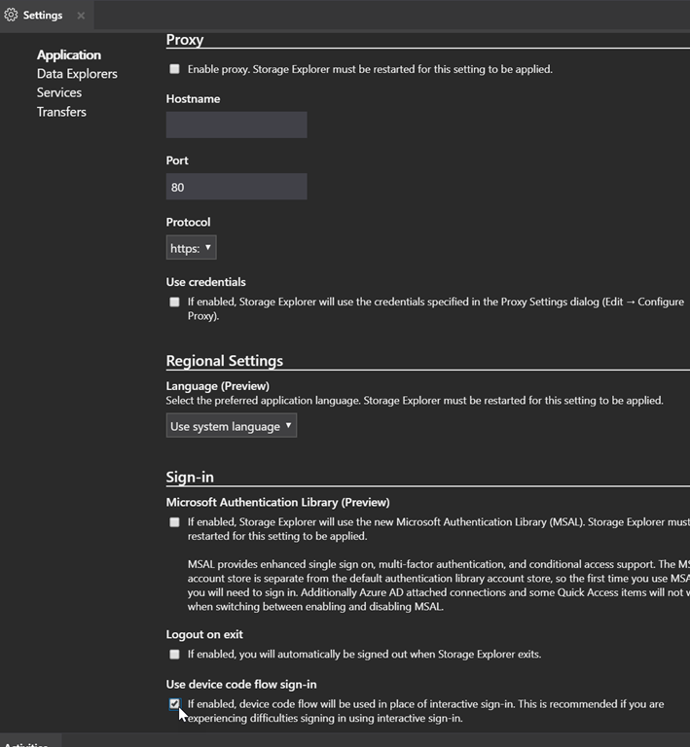Go to the Services settings section
Screen dimensions: 690x747
(x=59, y=92)
